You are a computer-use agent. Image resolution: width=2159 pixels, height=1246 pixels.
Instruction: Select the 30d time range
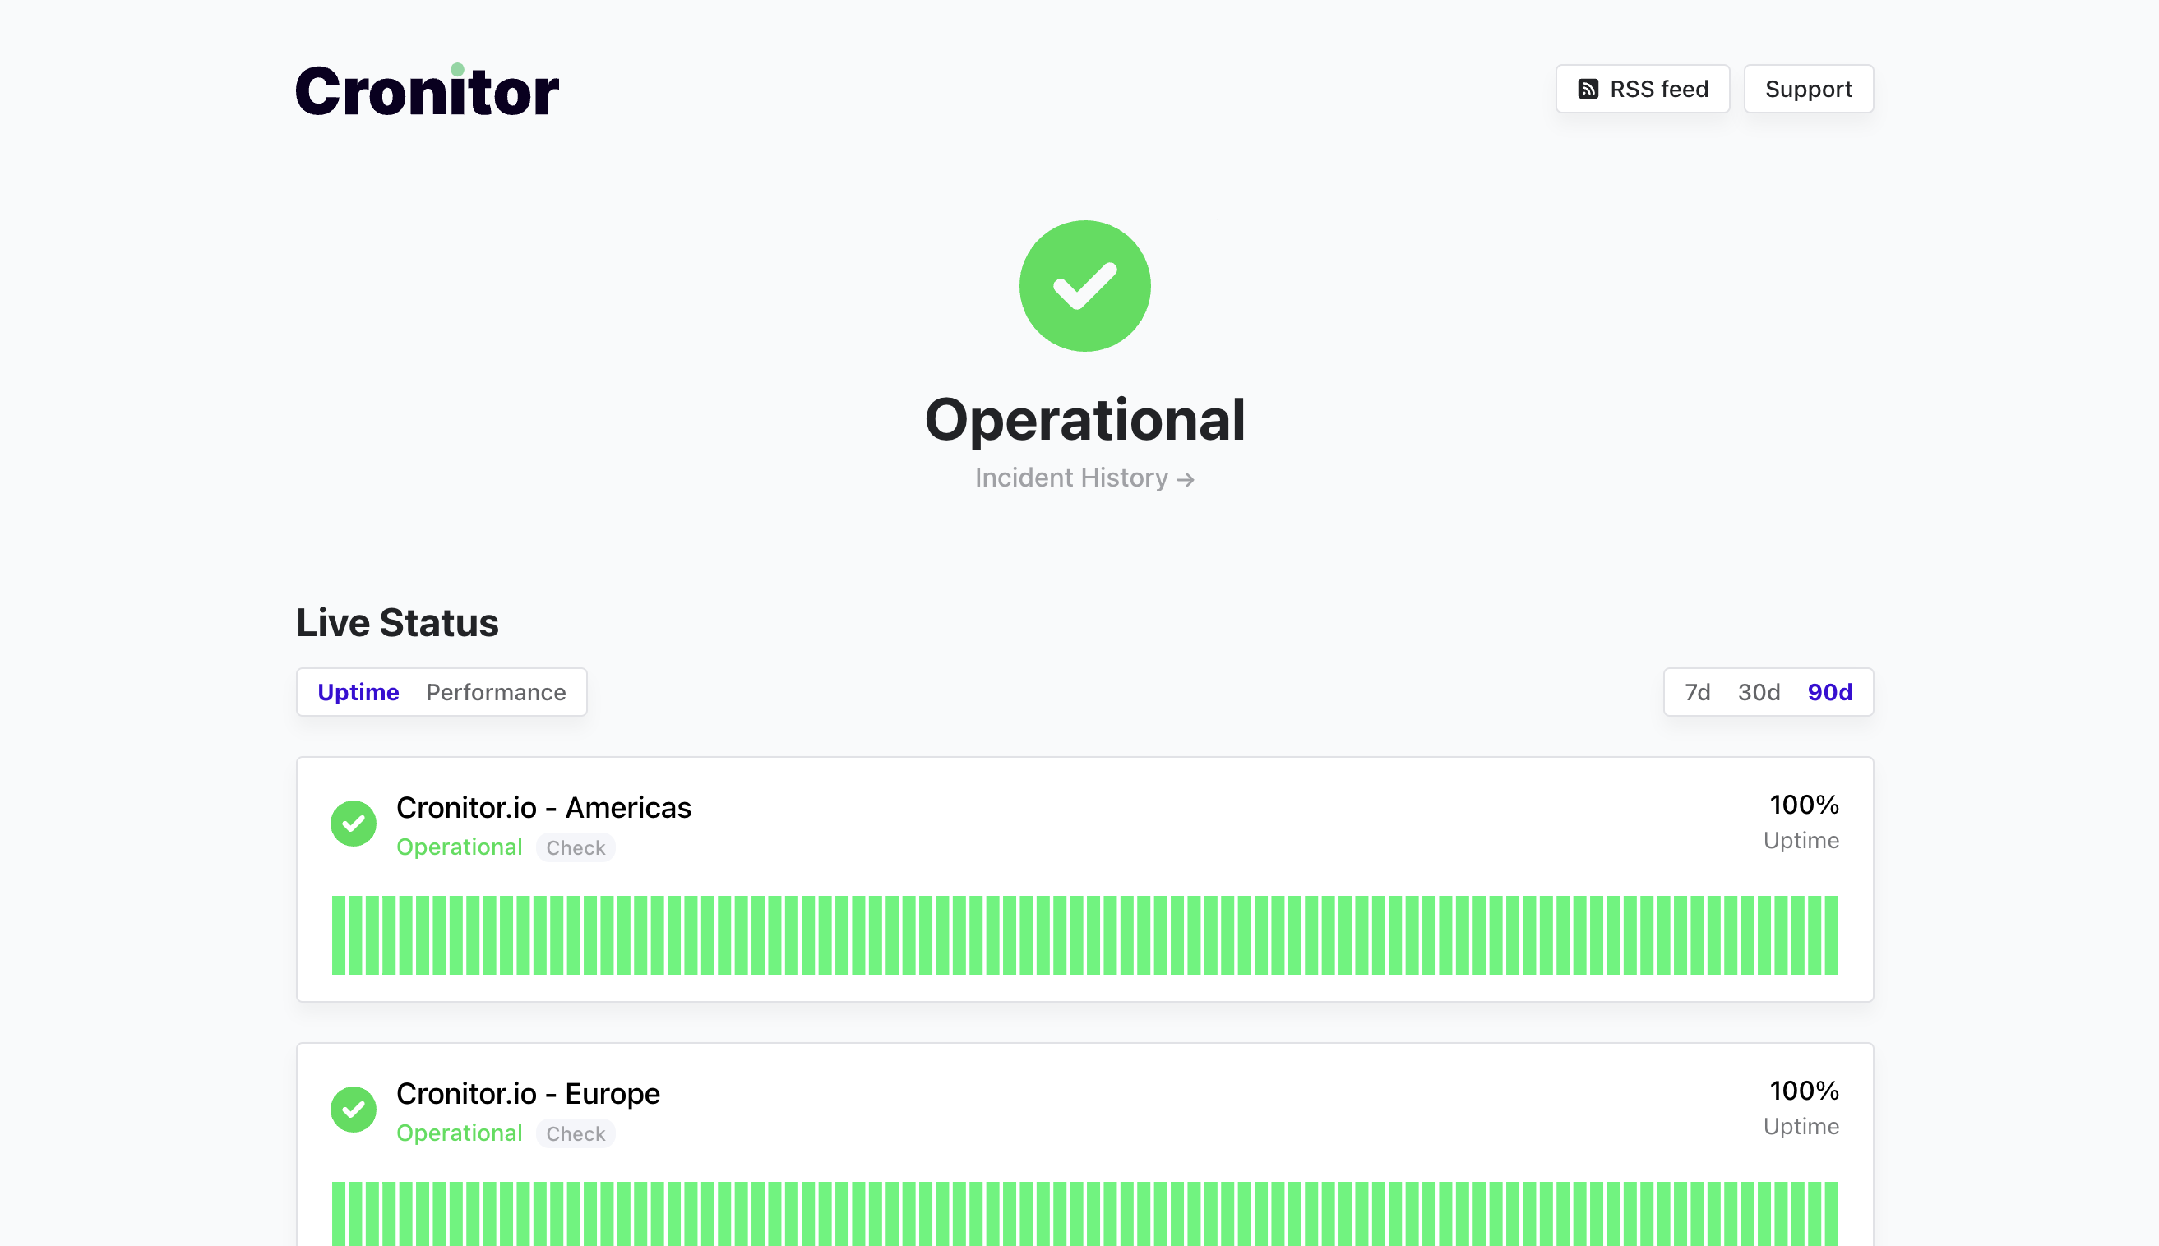click(x=1759, y=692)
